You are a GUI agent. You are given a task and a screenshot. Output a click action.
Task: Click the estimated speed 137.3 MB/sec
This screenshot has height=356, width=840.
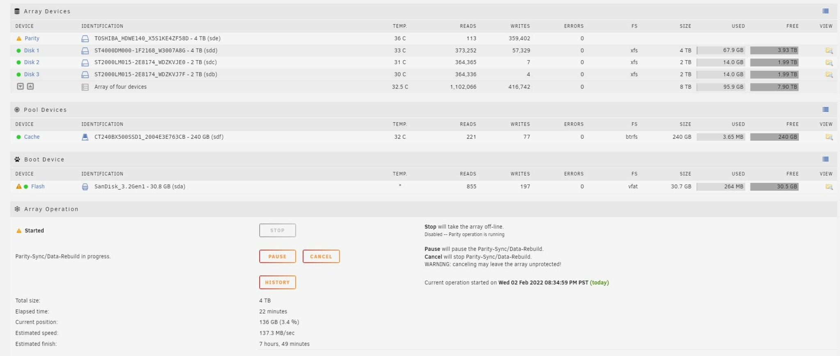coord(277,333)
